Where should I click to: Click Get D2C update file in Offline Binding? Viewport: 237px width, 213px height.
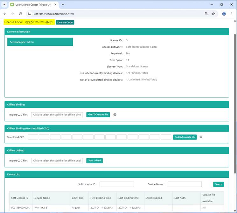[x=98, y=115]
